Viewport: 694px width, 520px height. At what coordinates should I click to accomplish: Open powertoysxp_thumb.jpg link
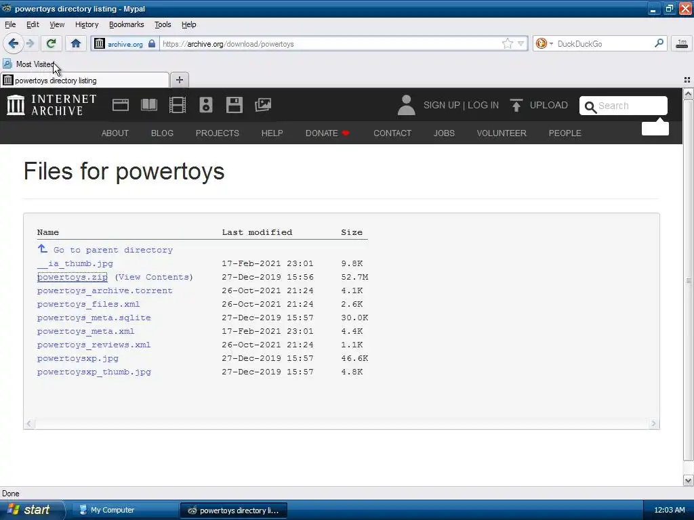[x=94, y=372]
